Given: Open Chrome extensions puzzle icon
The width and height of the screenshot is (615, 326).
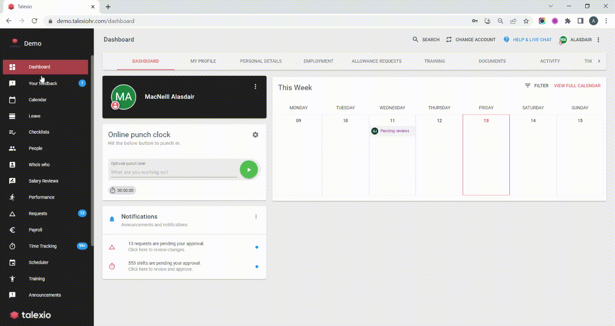Looking at the screenshot, I should tap(567, 21).
